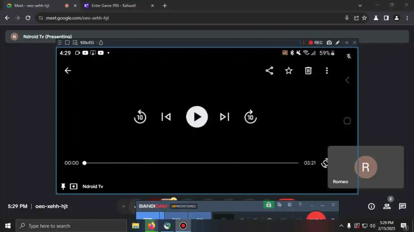This screenshot has height=232, width=414.
Task: Open Bandicam help question mark
Action: pos(300,205)
